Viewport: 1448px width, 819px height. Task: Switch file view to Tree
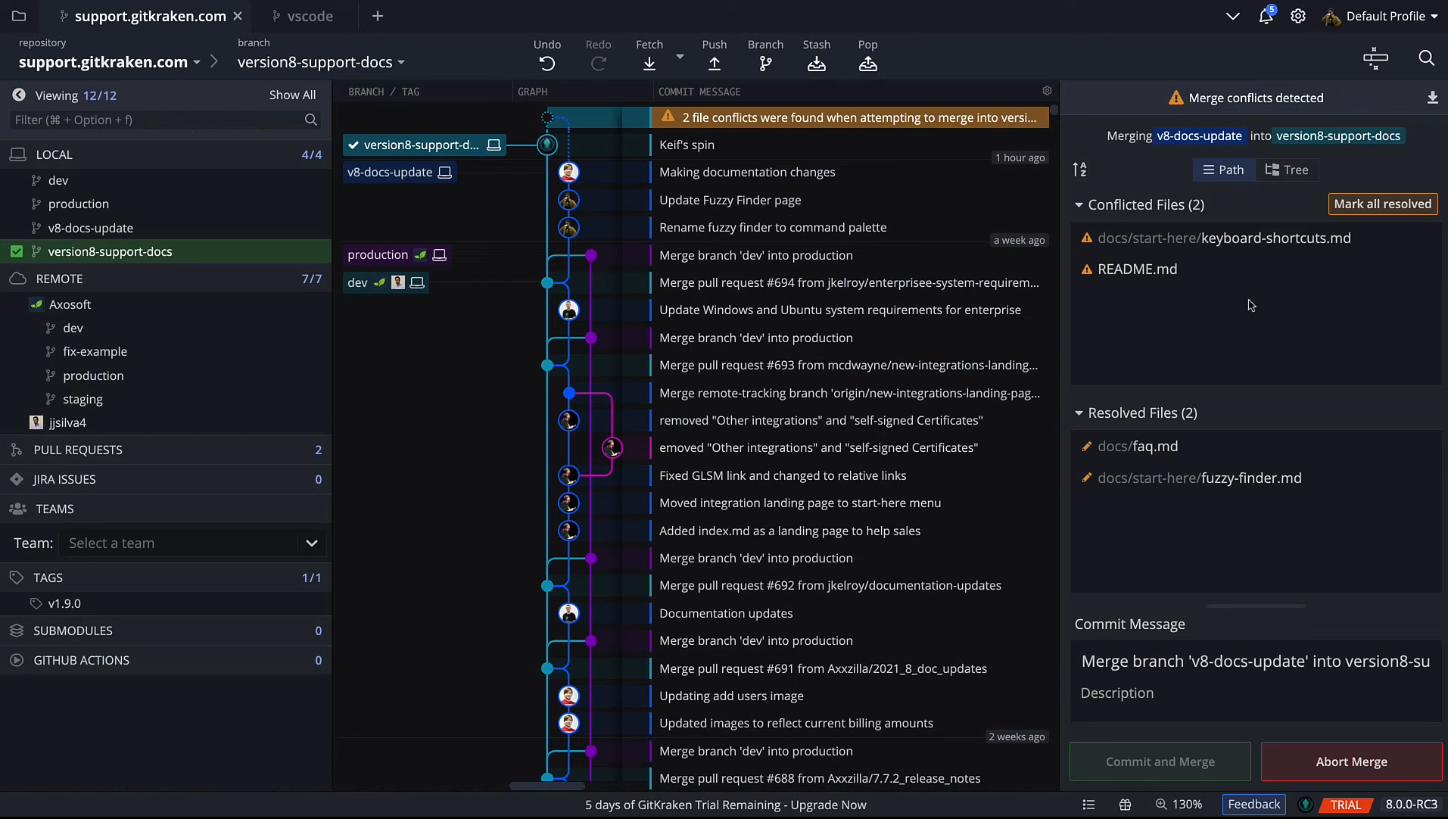tap(1287, 170)
